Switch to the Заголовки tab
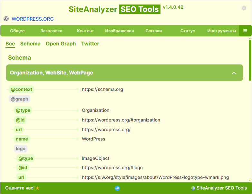This screenshot has height=194, width=252. click(52, 31)
